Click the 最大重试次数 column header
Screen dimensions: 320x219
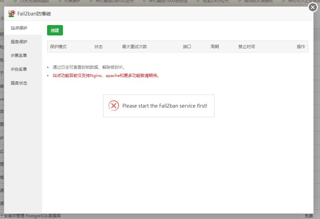tap(134, 47)
